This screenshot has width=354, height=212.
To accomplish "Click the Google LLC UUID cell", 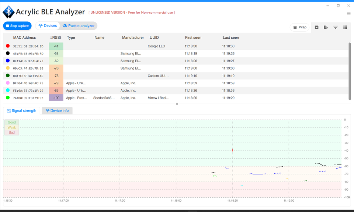I will pos(156,46).
